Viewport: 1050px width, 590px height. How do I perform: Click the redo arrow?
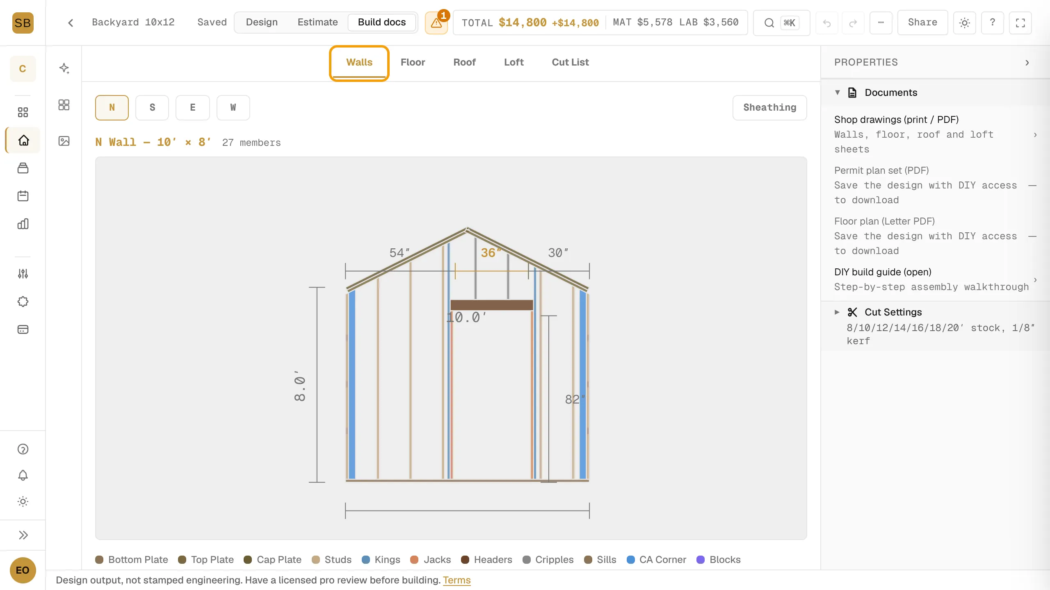[x=853, y=23]
